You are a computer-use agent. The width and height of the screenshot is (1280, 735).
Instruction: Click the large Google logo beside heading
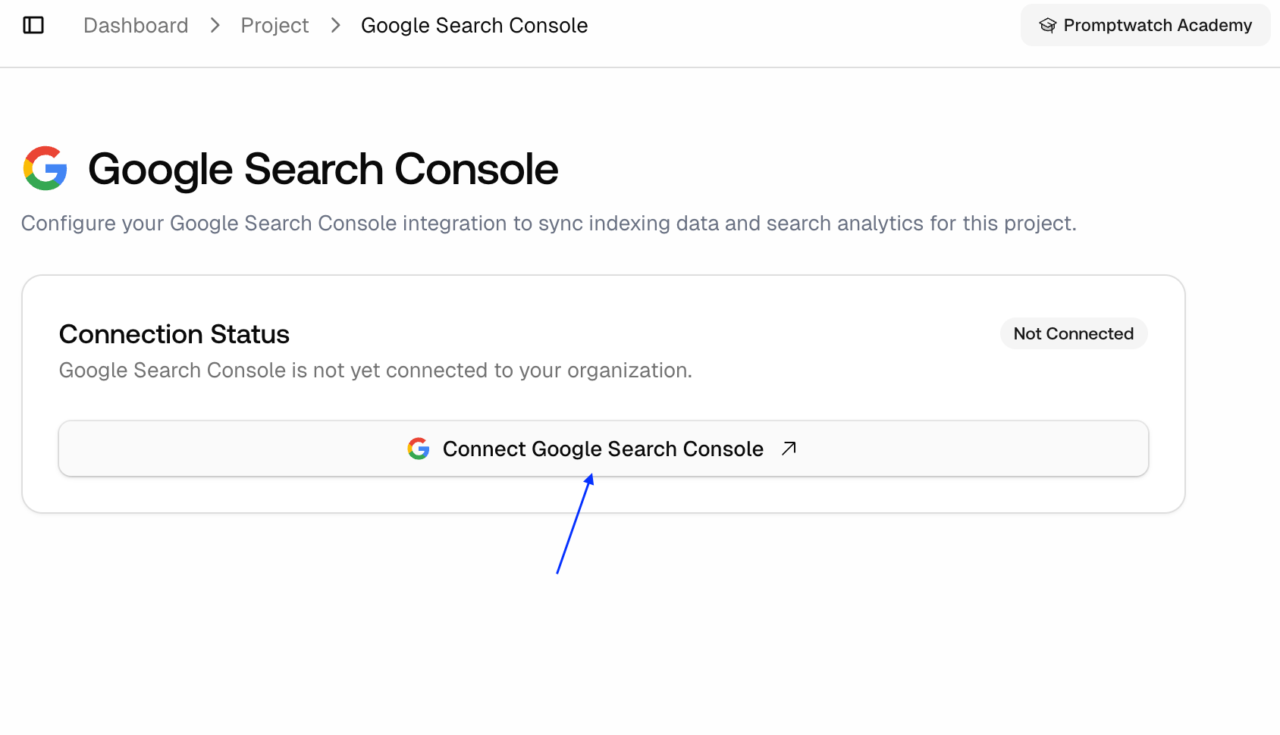(x=45, y=168)
